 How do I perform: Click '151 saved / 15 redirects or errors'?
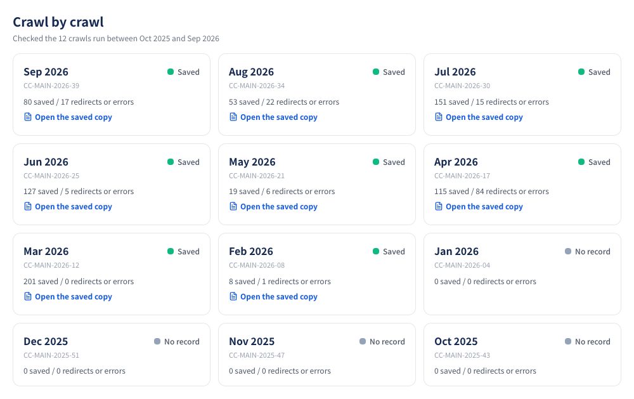492,102
